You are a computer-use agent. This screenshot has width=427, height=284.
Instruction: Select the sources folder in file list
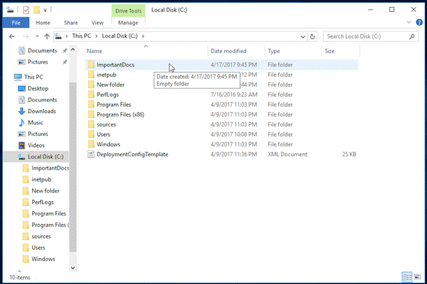222,125
